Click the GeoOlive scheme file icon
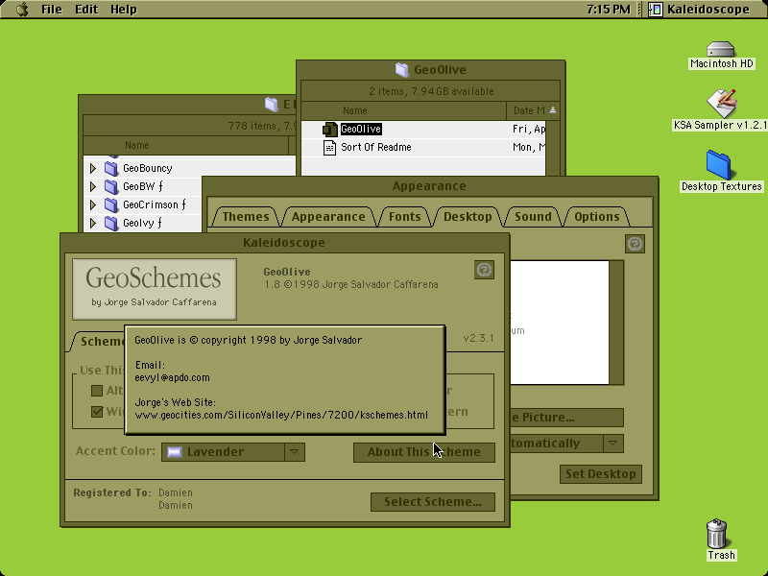Image resolution: width=768 pixels, height=576 pixels. click(329, 130)
